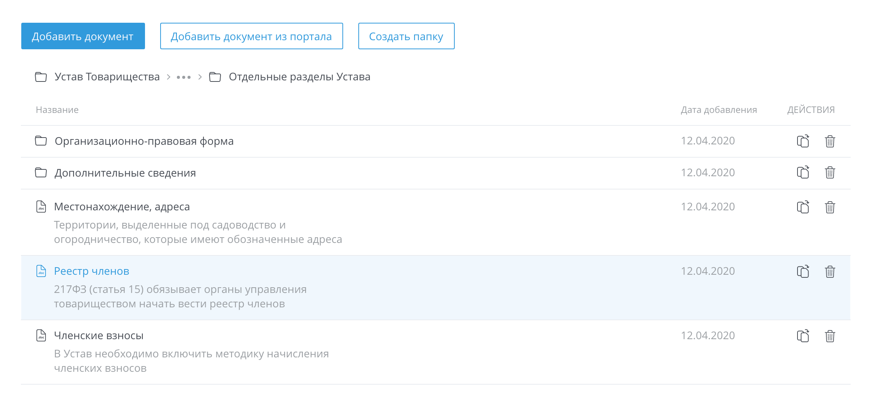This screenshot has height=407, width=870.
Task: Expand the collapsed breadcrumb ellipsis
Action: pos(184,77)
